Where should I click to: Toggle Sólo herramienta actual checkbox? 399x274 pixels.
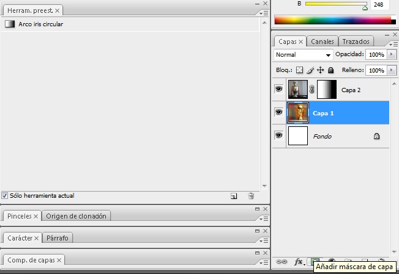click(4, 196)
